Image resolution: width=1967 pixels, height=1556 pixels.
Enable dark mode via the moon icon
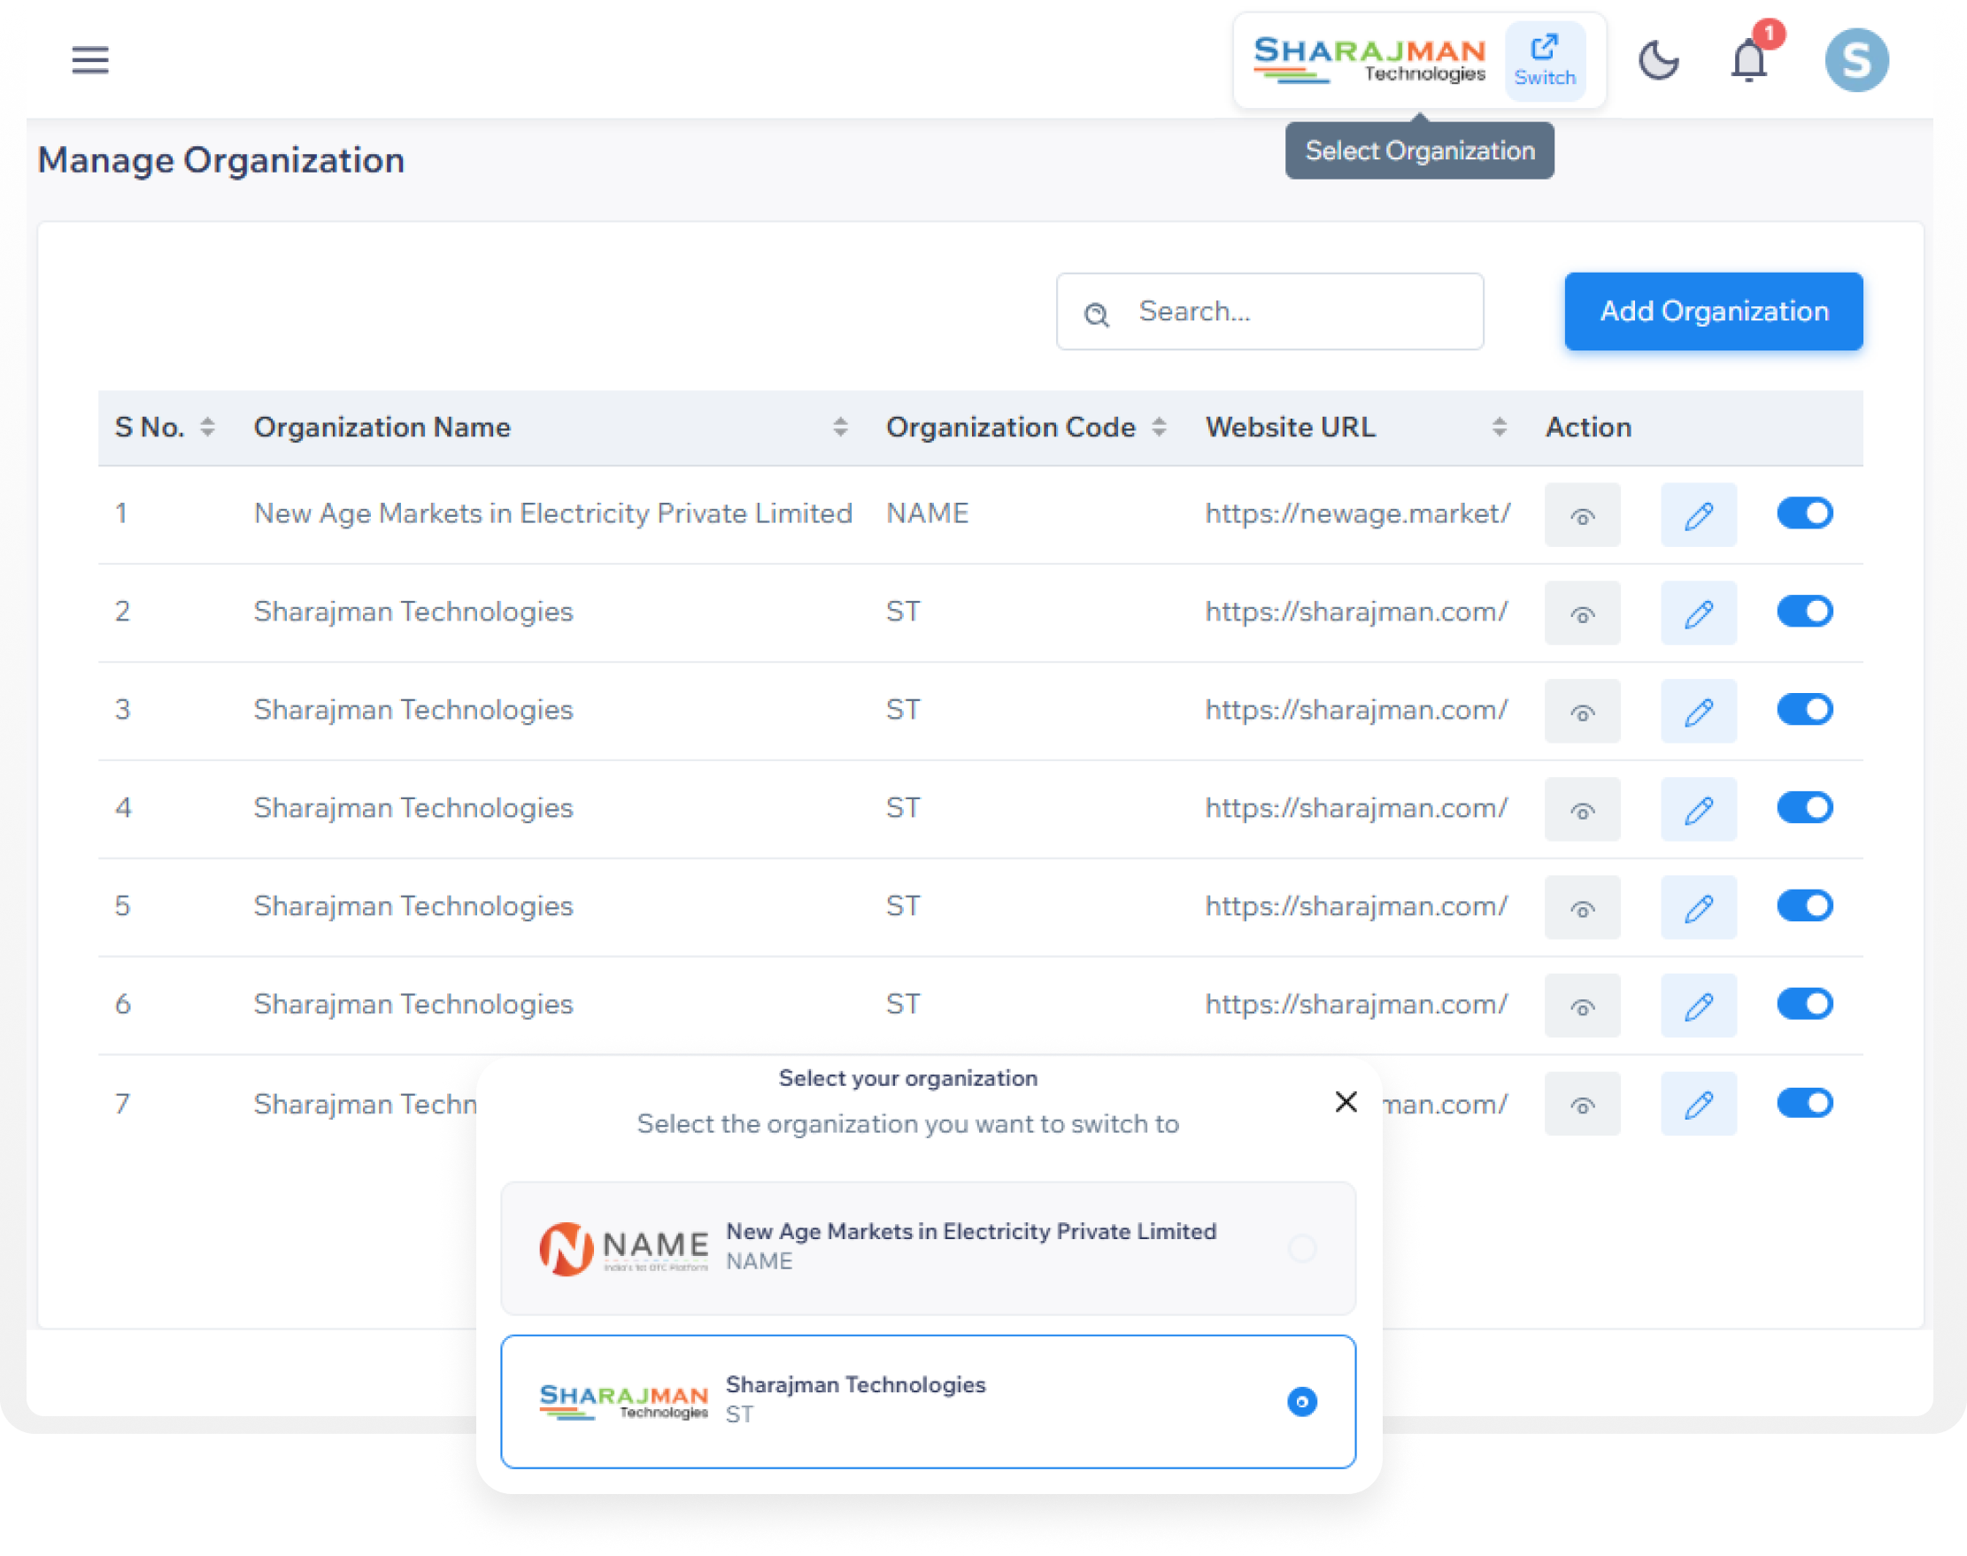(1660, 60)
